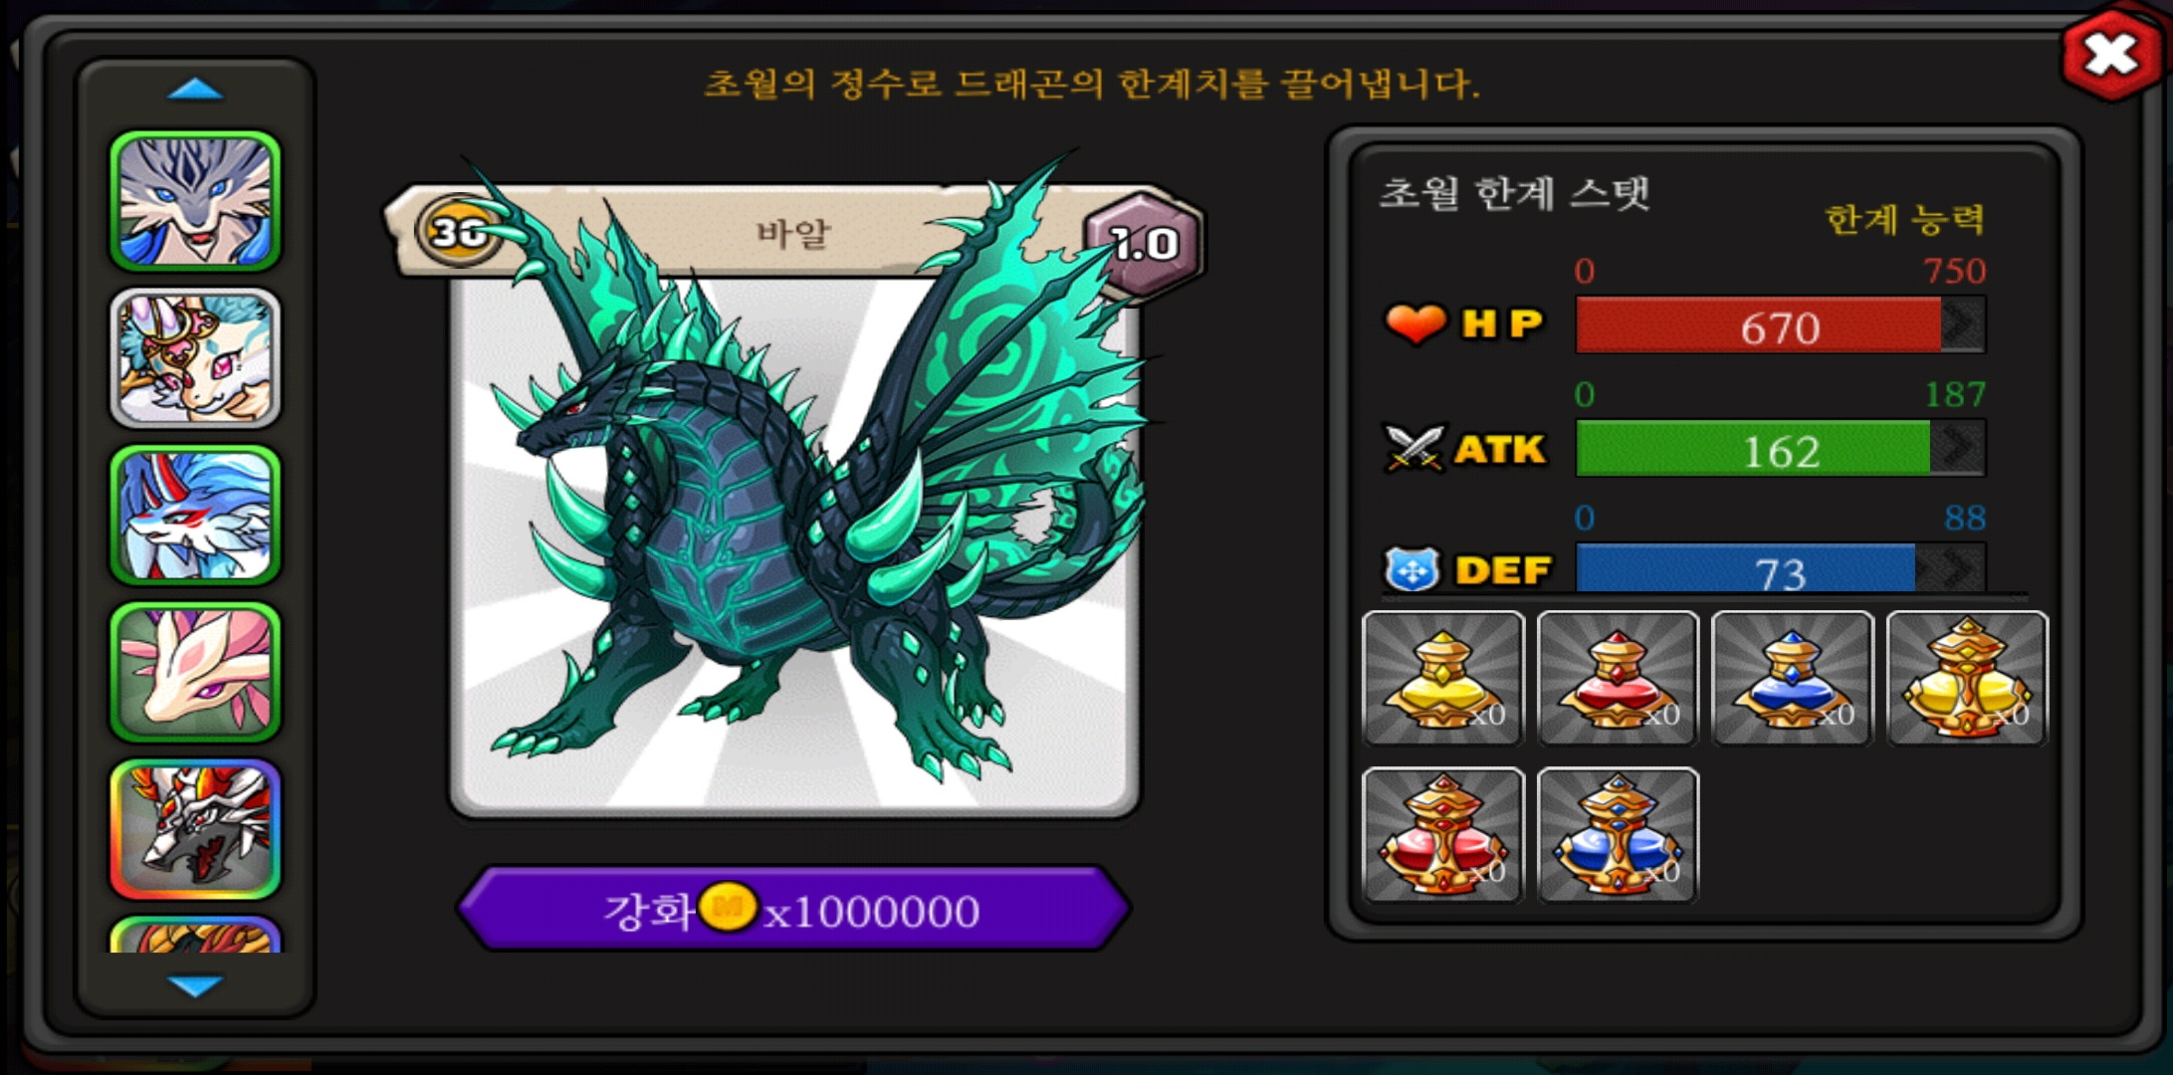Select the small yellow essence potion
Image resolution: width=2173 pixels, height=1075 pixels.
point(1443,678)
